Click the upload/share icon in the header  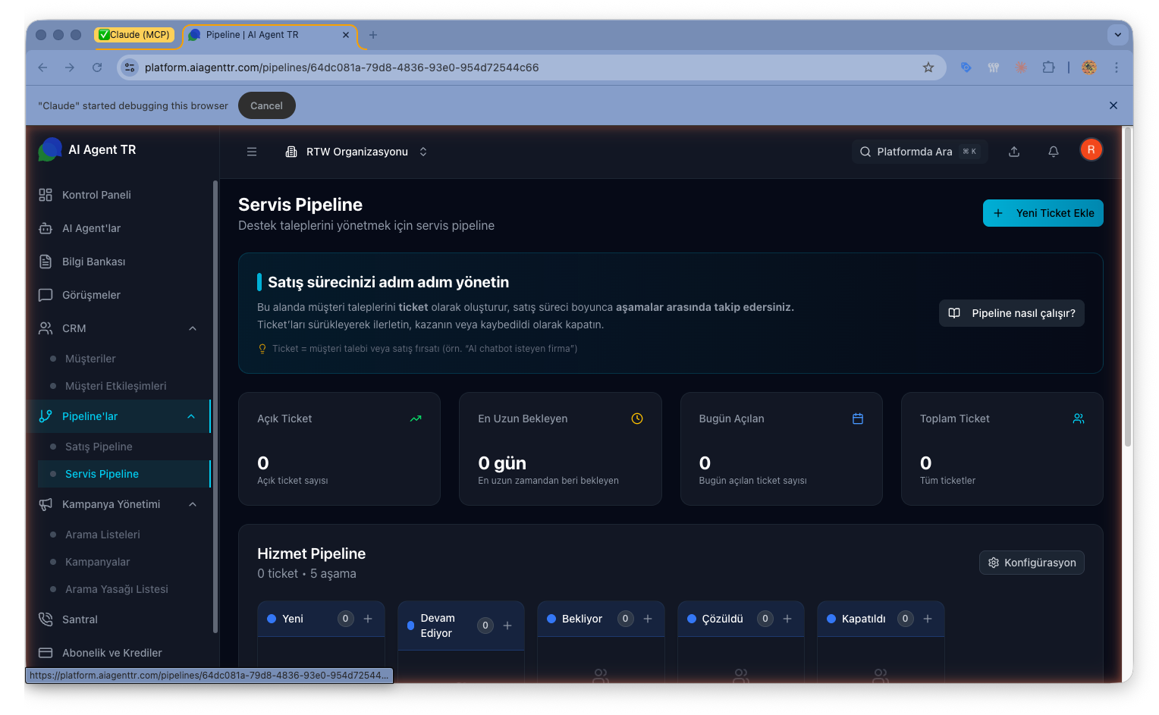1014,152
